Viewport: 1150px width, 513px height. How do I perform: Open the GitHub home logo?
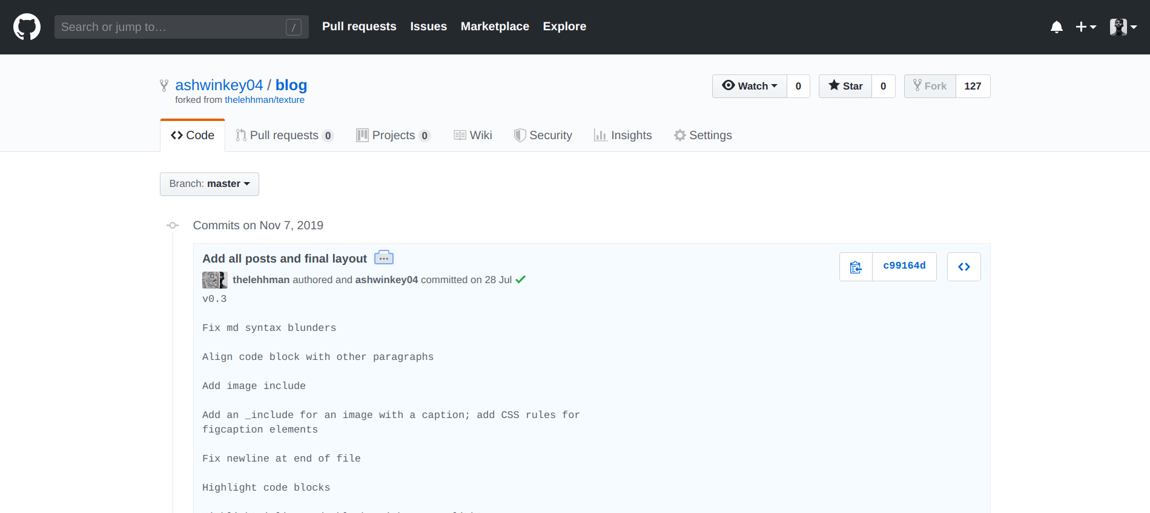tap(27, 27)
